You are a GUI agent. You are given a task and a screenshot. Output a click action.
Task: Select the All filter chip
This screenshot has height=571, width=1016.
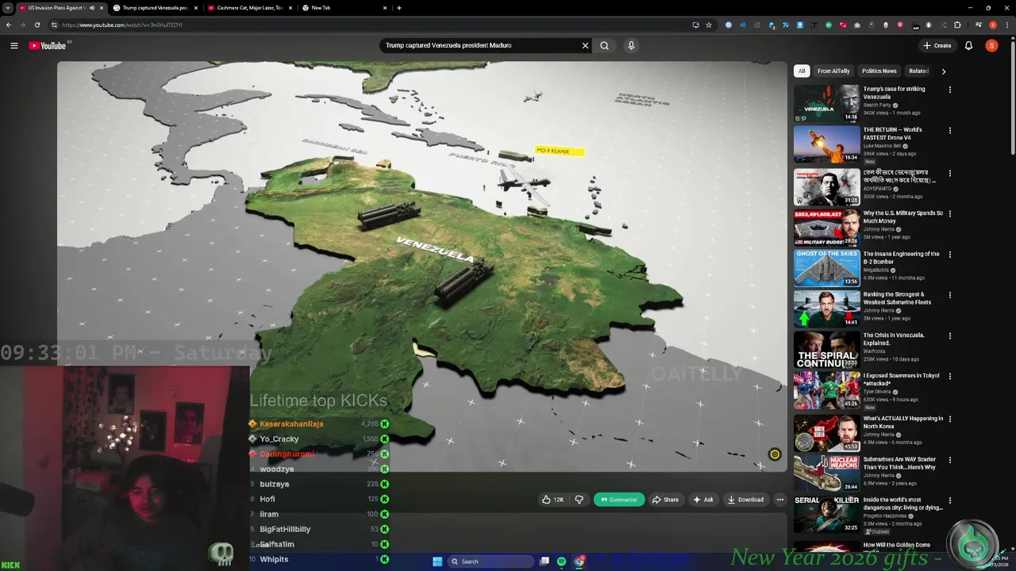click(x=802, y=71)
